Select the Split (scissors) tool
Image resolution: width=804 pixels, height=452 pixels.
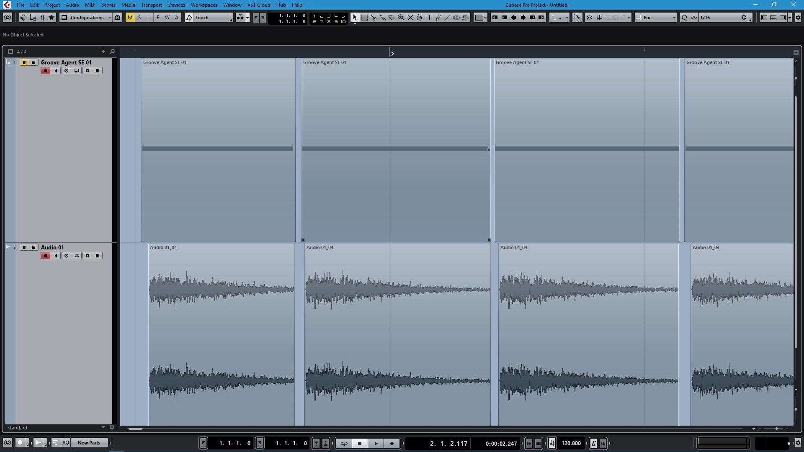(x=374, y=18)
